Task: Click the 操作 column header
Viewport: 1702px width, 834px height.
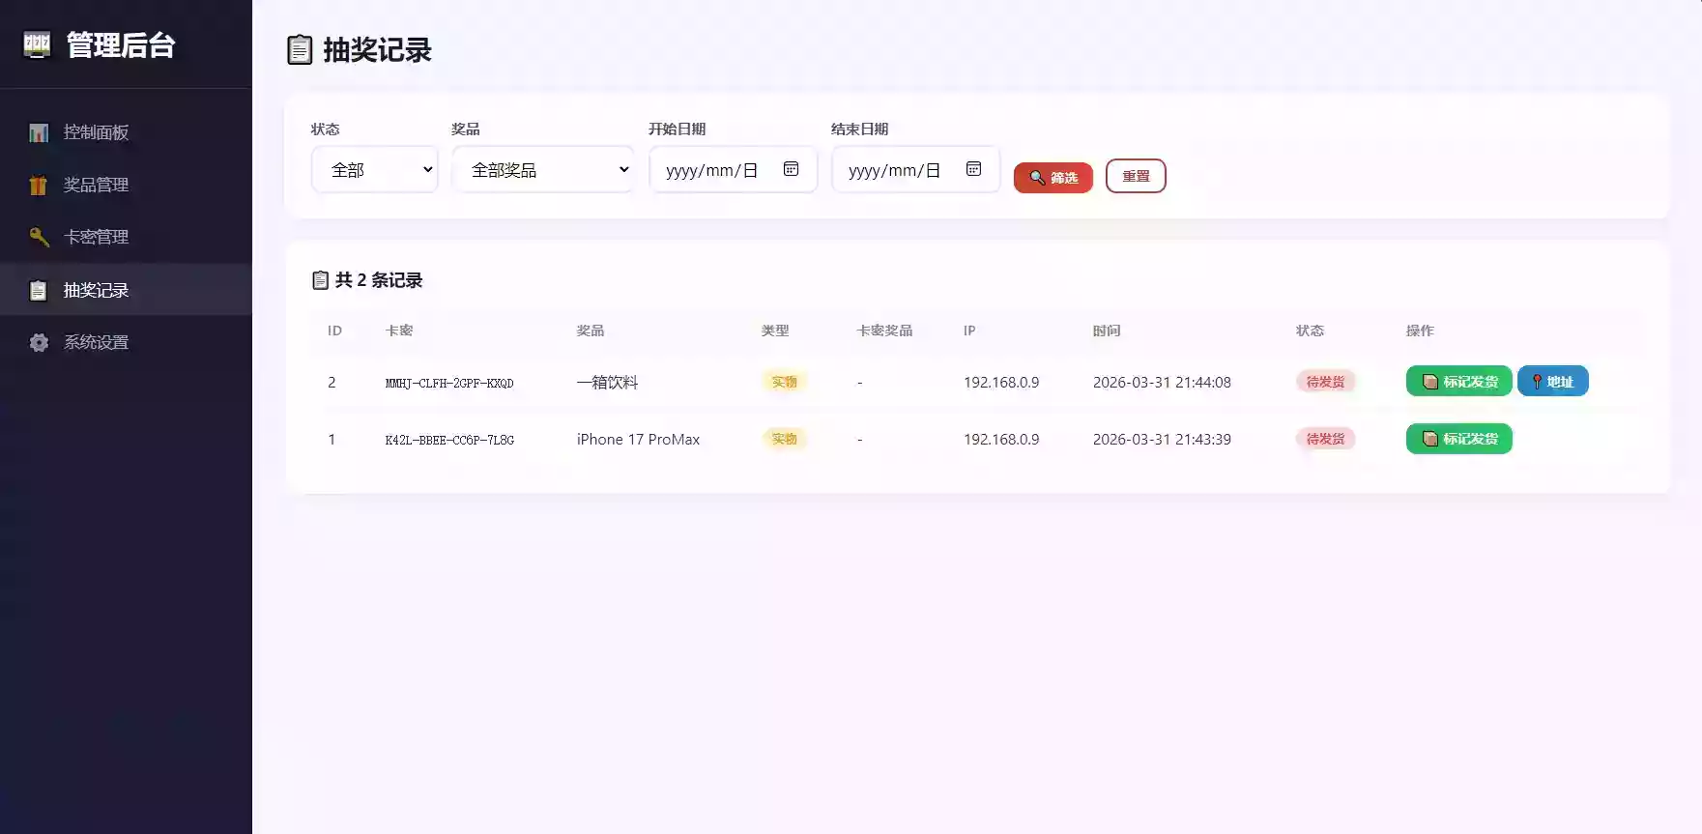Action: coord(1420,331)
